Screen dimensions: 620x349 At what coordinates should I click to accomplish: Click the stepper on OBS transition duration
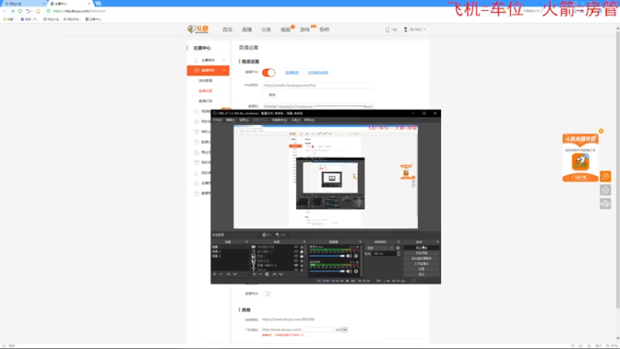click(x=398, y=254)
